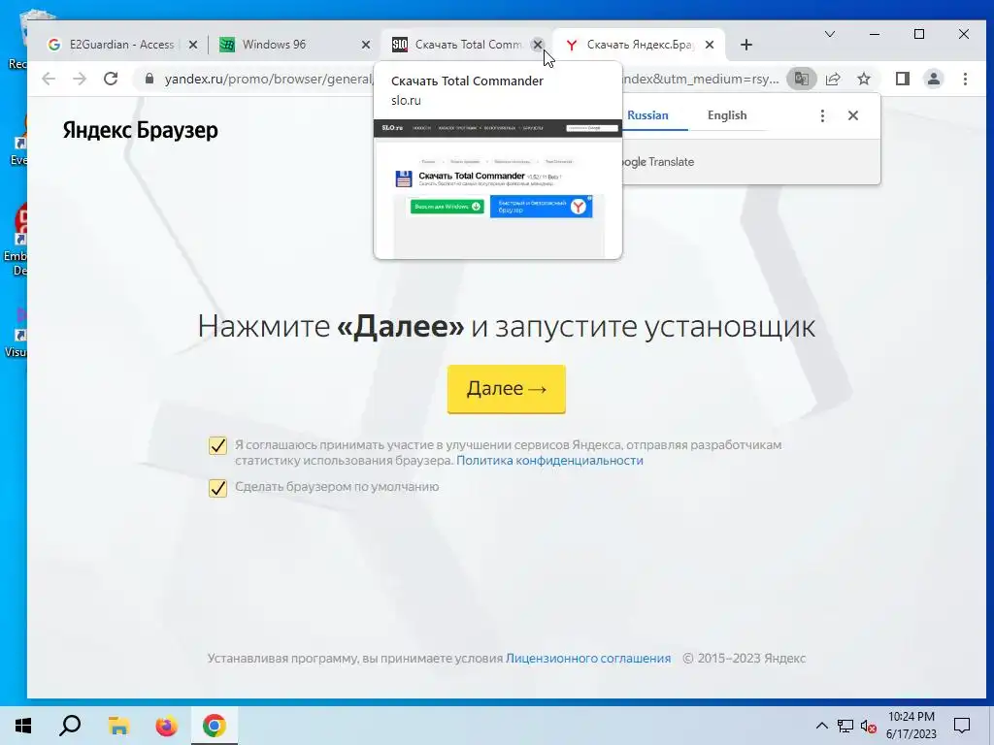This screenshot has width=994, height=745.
Task: Open the Скачать Total Commander tab
Action: pos(468,45)
